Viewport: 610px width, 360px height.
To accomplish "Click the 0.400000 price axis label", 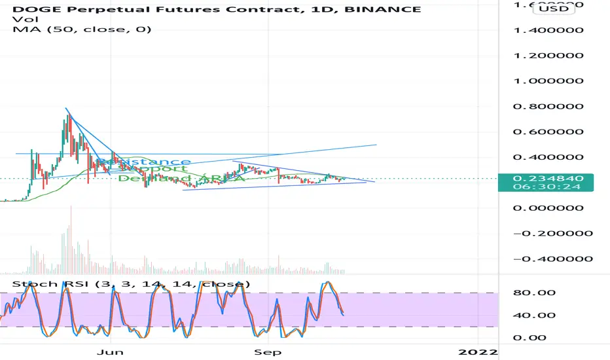I will (x=548, y=157).
